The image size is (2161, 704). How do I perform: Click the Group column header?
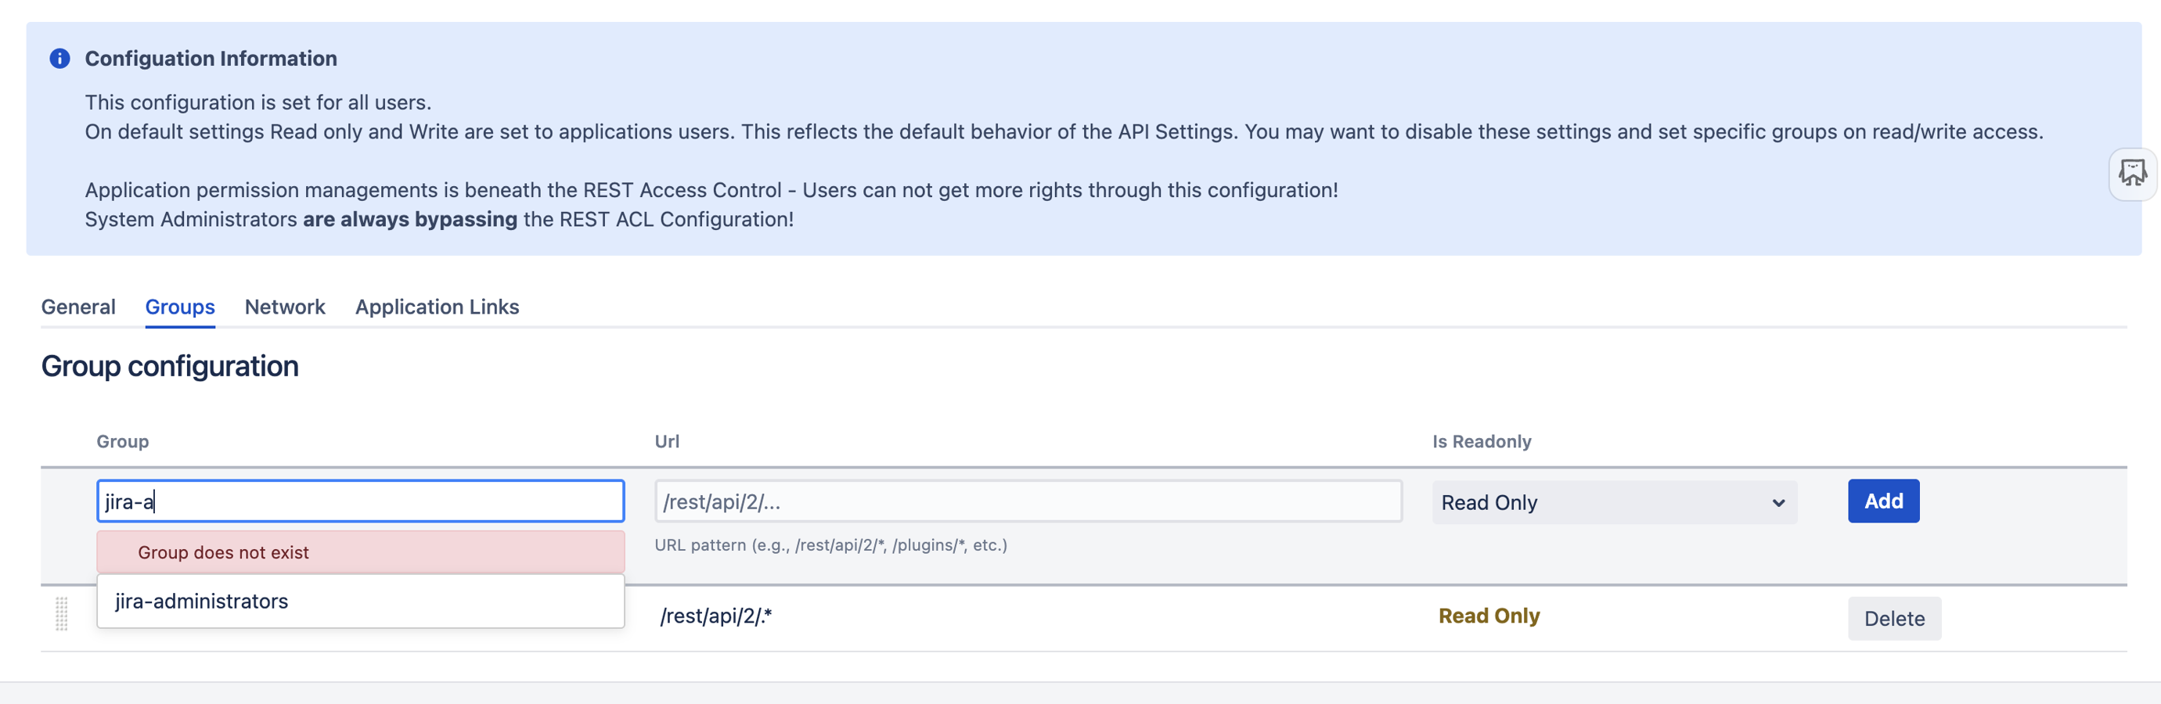122,442
